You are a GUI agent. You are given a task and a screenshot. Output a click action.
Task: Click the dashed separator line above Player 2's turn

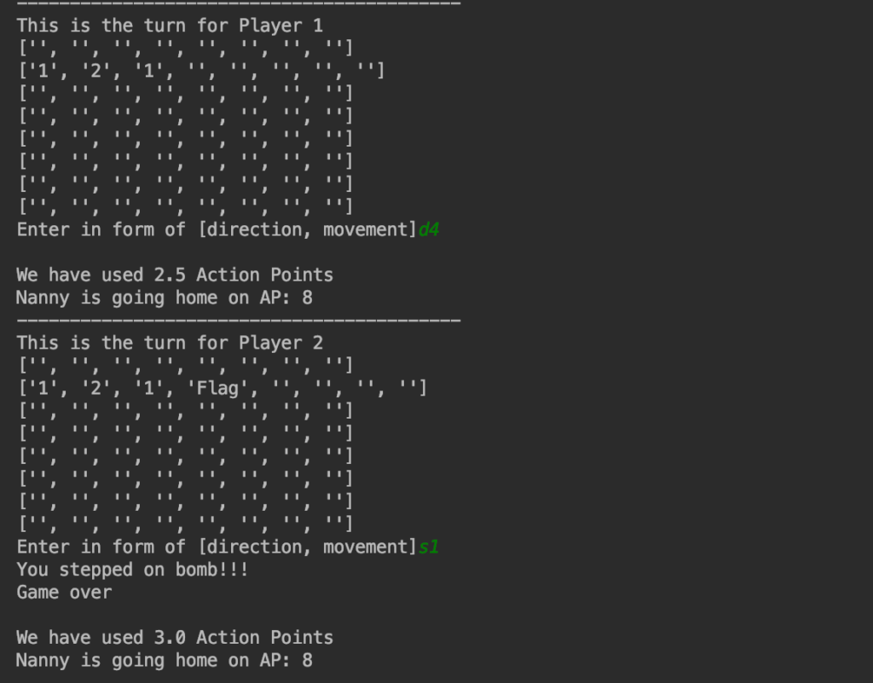coord(239,321)
